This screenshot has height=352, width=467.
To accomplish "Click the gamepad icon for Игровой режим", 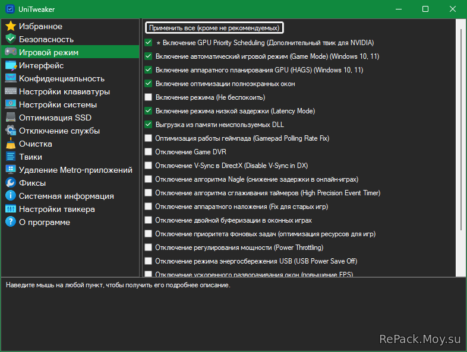I will point(10,52).
